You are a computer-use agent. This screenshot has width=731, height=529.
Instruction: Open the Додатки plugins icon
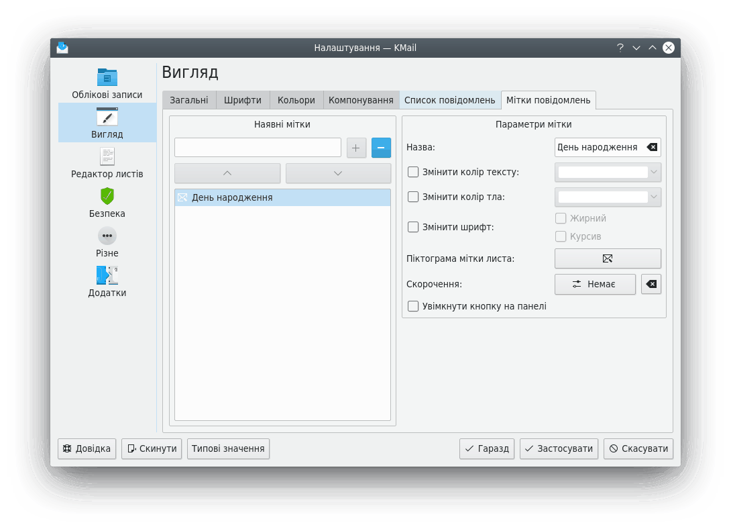coord(107,275)
